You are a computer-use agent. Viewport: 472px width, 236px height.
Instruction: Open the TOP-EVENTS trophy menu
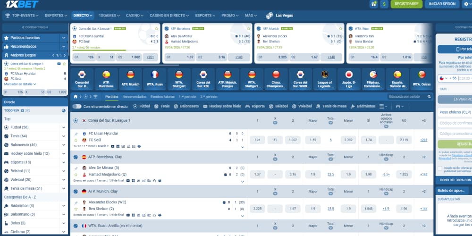pos(22,16)
